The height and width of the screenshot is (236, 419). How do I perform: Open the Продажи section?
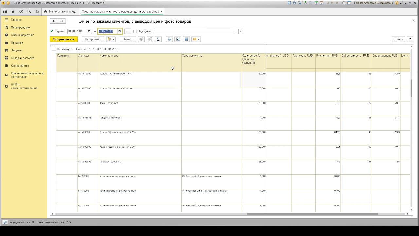tap(17, 43)
